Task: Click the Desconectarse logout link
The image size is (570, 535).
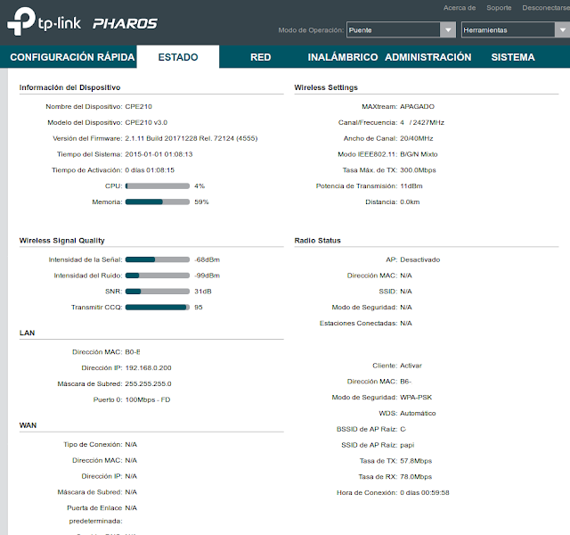Action: pyautogui.click(x=546, y=8)
